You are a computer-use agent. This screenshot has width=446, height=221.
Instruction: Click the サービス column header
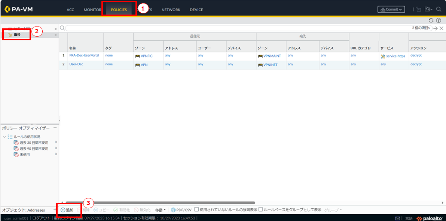[x=388, y=48]
